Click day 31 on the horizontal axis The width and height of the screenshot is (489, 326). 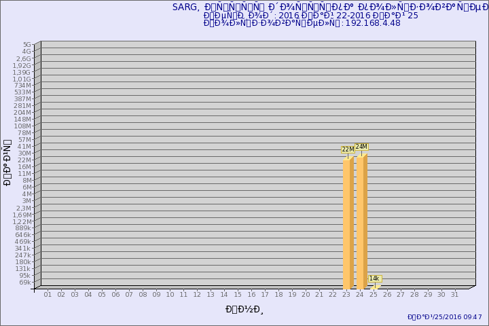[x=455, y=295]
